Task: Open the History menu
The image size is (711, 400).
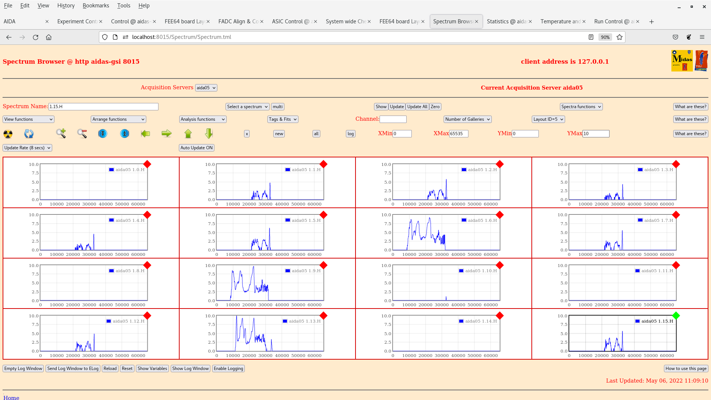Action: coord(66,6)
